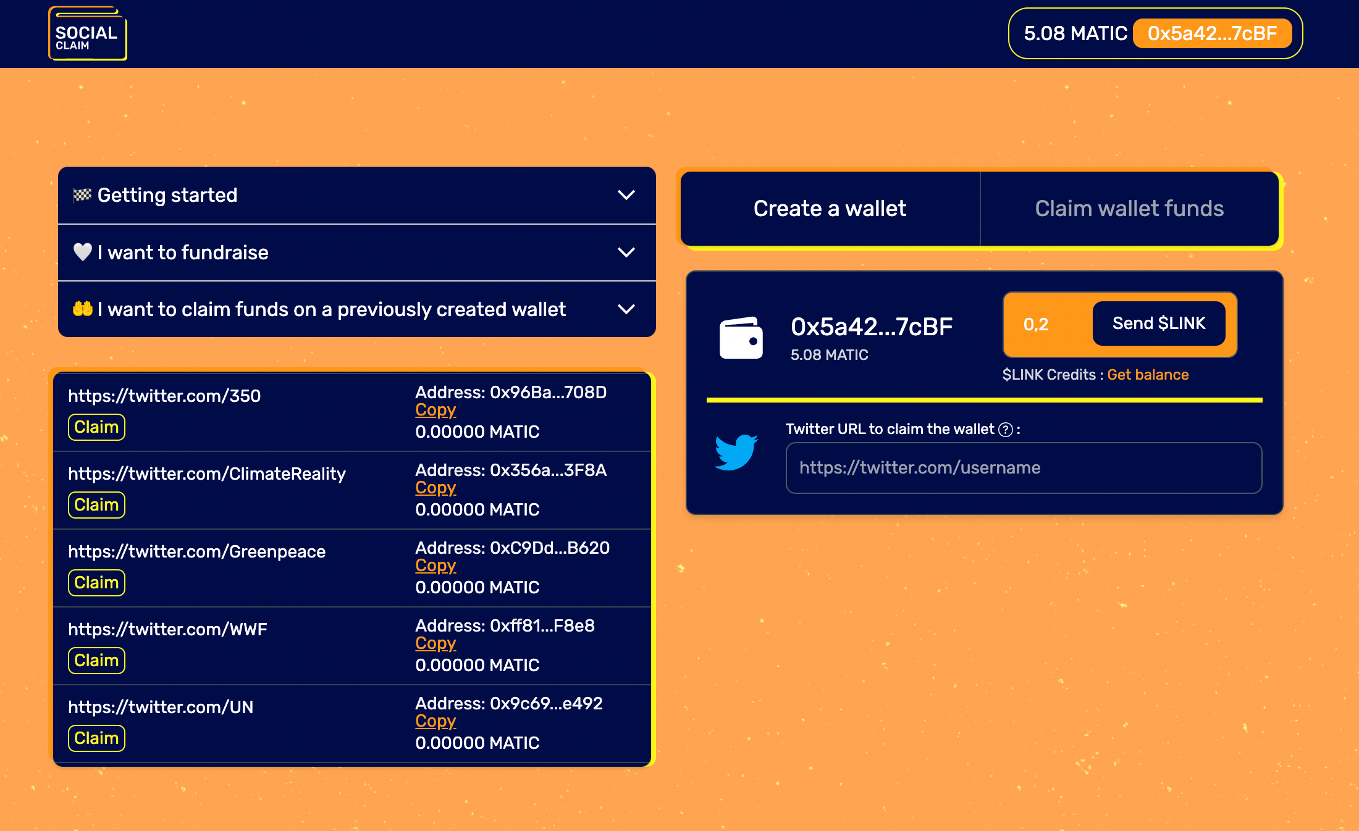The image size is (1359, 831).
Task: Open the 0x5a42...7cBF account badge in header
Action: coord(1211,33)
